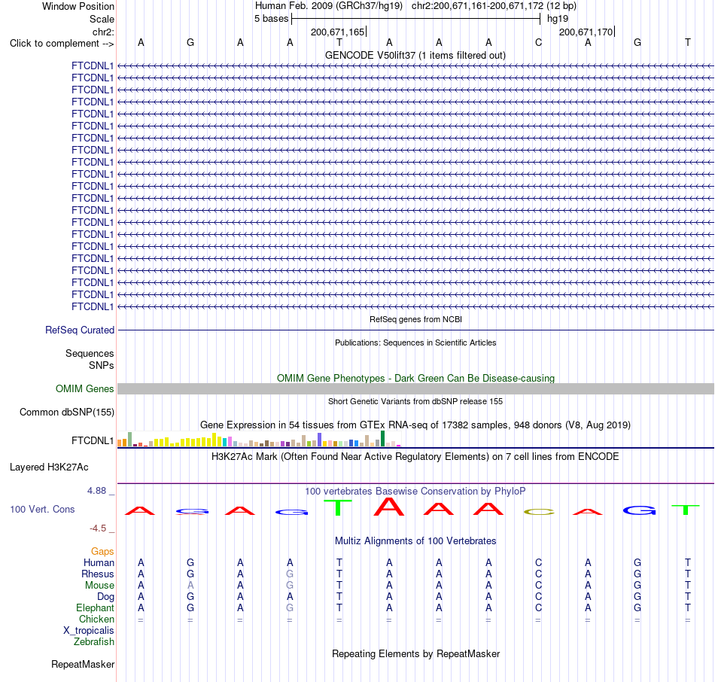Click the gray mismatched A in the Mouse row

190,586
